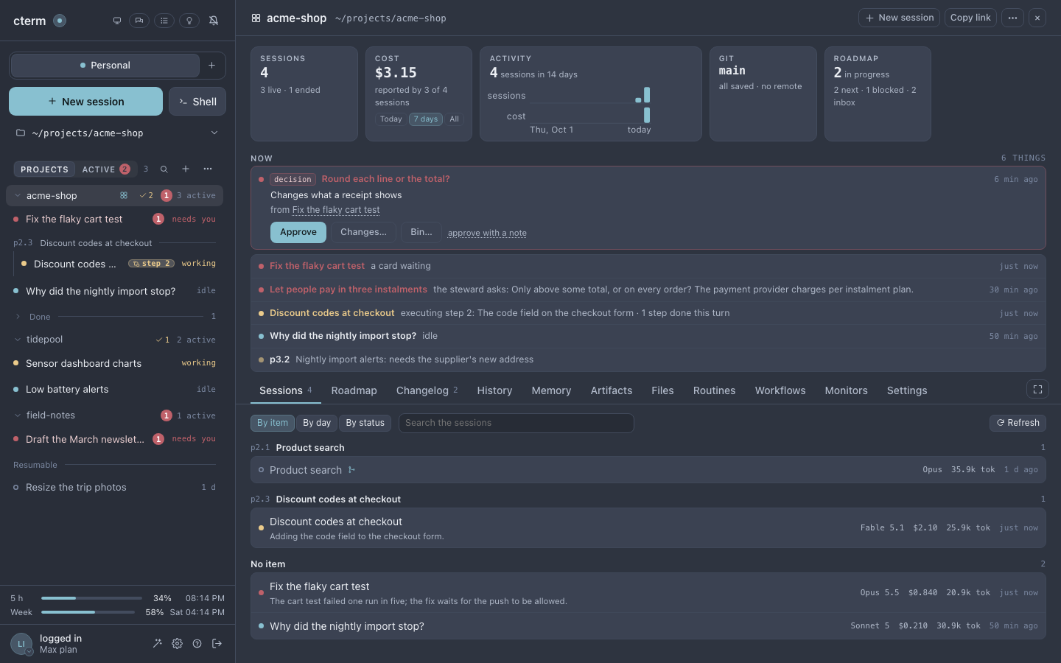The image size is (1061, 663).
Task: Expand the Done group
Action: pos(18,317)
